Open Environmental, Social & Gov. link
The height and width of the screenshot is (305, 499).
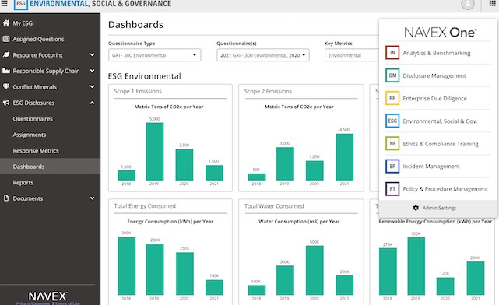coord(440,121)
